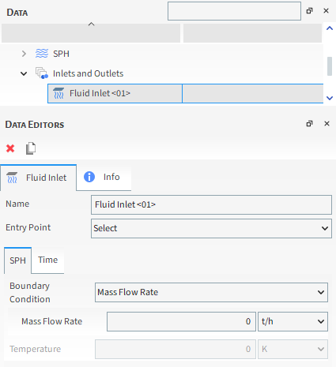Viewport: 336px width, 367px height.
Task: Select the SPH tree item label
Action: (61, 54)
